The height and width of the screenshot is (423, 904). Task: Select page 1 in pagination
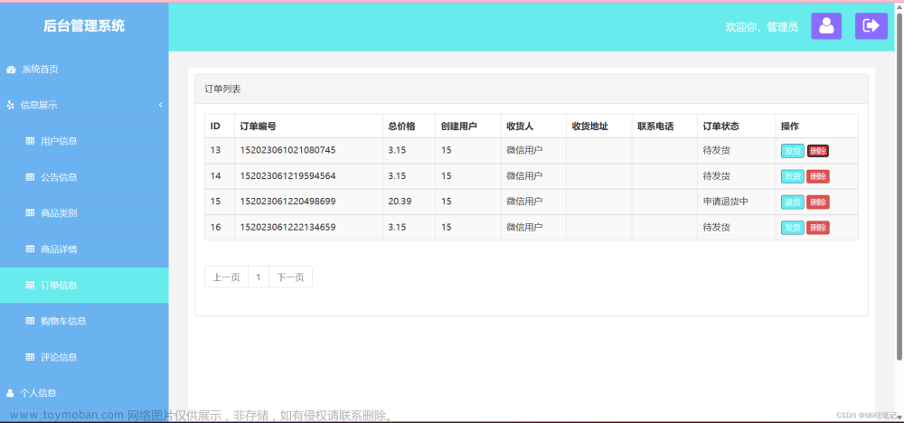pos(259,277)
